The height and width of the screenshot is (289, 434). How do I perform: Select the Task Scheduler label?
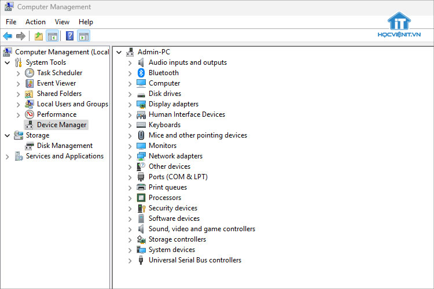pos(60,73)
